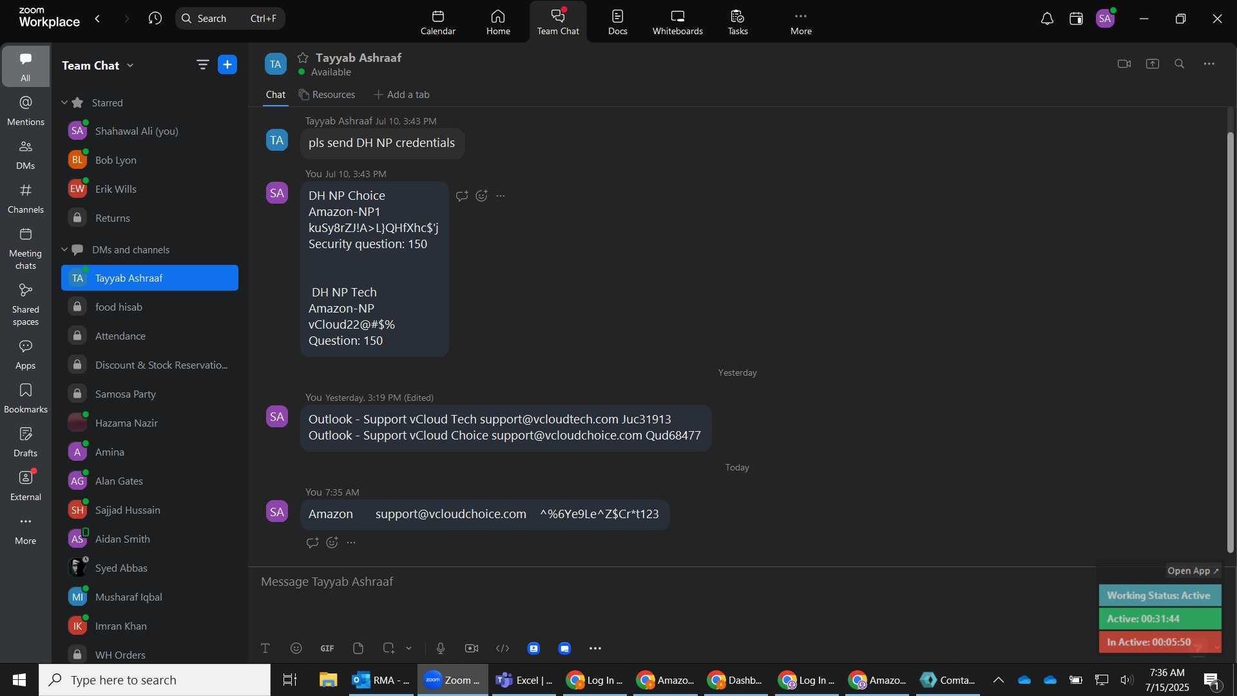Open the history clock icon

pyautogui.click(x=155, y=19)
